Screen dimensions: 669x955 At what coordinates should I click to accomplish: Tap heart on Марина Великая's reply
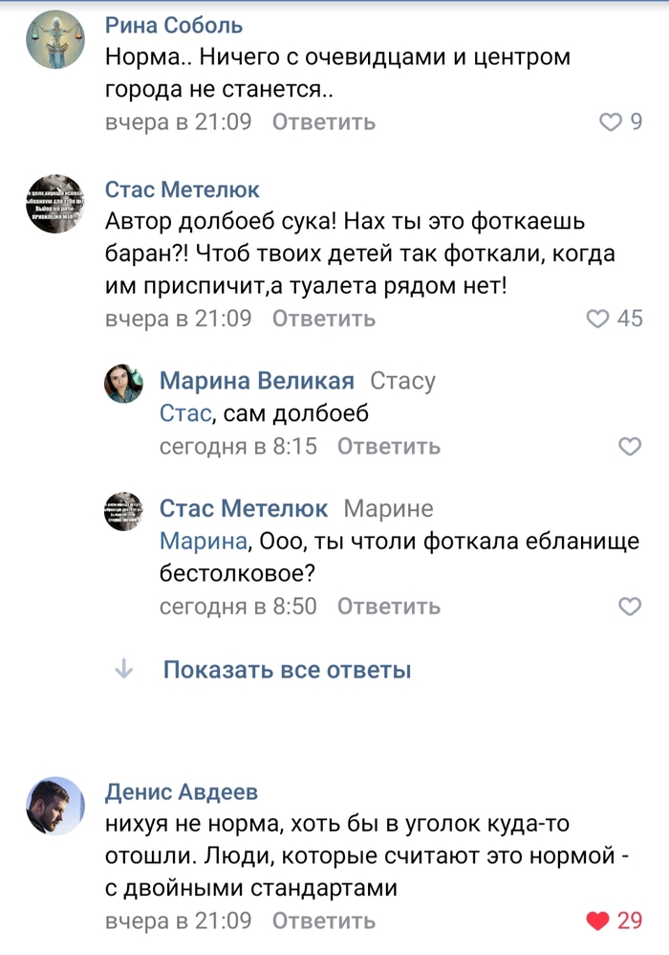click(x=630, y=446)
